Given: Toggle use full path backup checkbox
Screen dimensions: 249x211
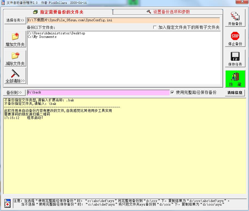Looking at the screenshot, I should tap(172, 93).
